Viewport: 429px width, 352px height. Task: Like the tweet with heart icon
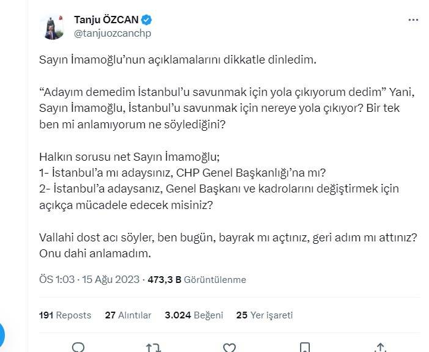[229, 348]
